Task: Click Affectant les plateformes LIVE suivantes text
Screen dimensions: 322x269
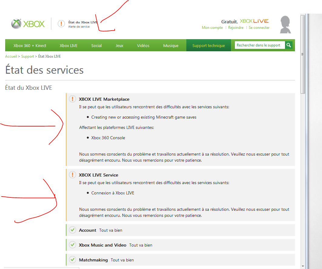Action: pyautogui.click(x=117, y=127)
